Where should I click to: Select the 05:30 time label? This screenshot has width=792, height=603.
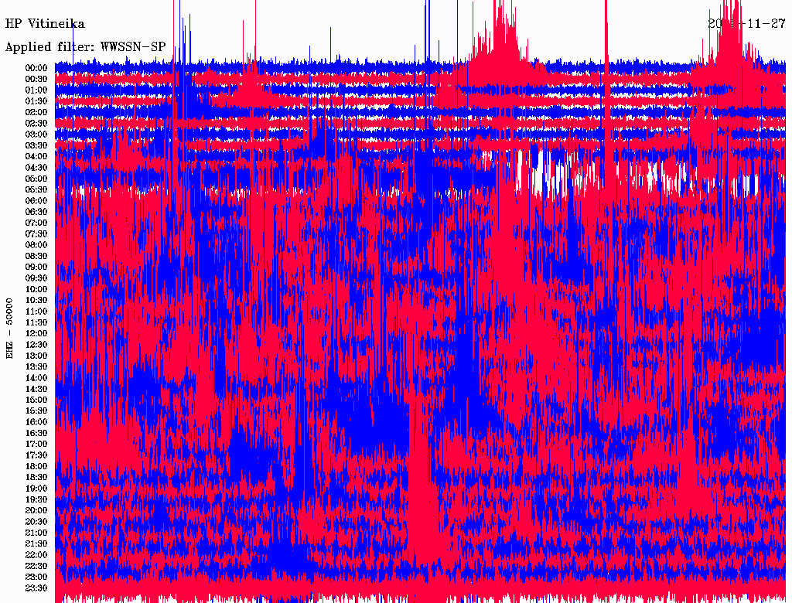(36, 189)
